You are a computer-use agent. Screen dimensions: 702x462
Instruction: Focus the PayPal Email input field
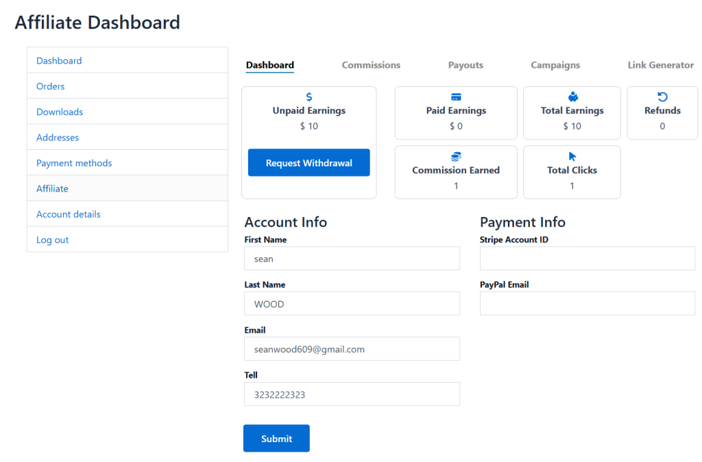588,303
